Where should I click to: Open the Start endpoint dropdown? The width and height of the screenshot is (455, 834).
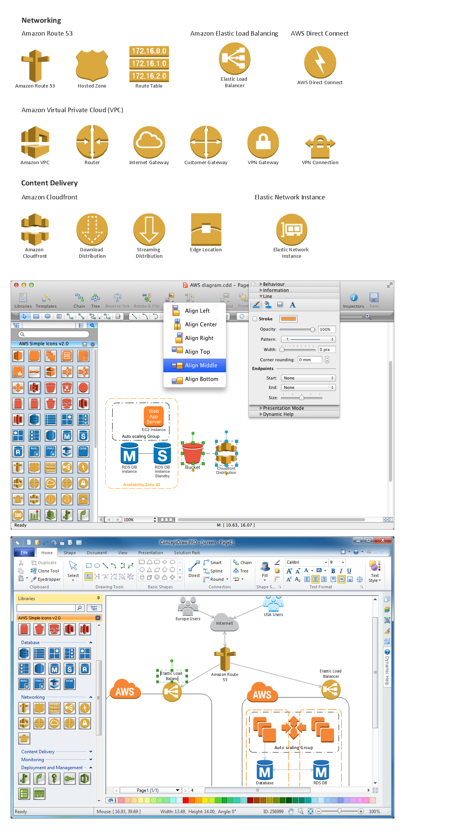pos(308,378)
